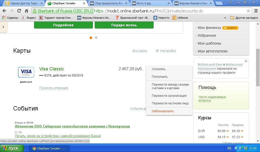Close the Мобильный банк notice
Image resolution: width=260 pixels, height=152 pixels.
246,61
